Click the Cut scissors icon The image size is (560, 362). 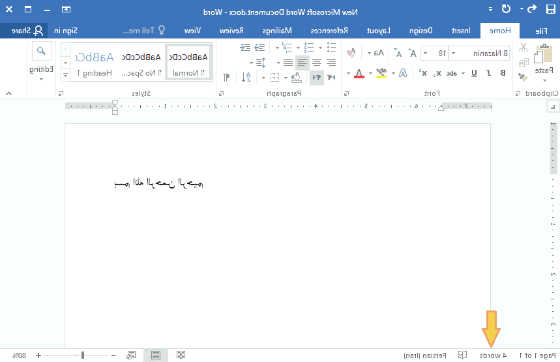pyautogui.click(x=523, y=48)
